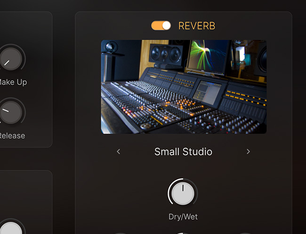Viewport: 306px width, 234px height.
Task: Toggle the REVERB on/off switch
Action: tap(161, 25)
